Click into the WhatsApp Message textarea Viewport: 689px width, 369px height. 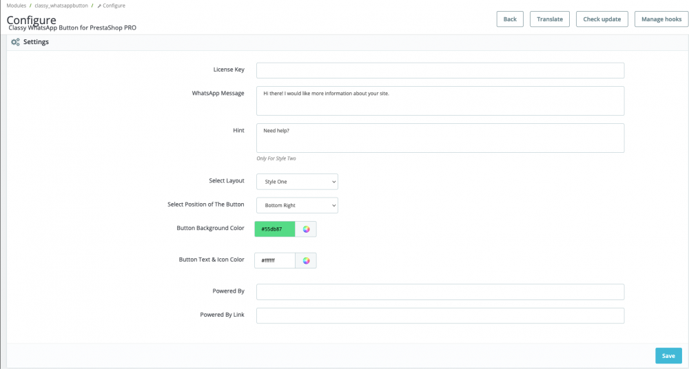440,101
